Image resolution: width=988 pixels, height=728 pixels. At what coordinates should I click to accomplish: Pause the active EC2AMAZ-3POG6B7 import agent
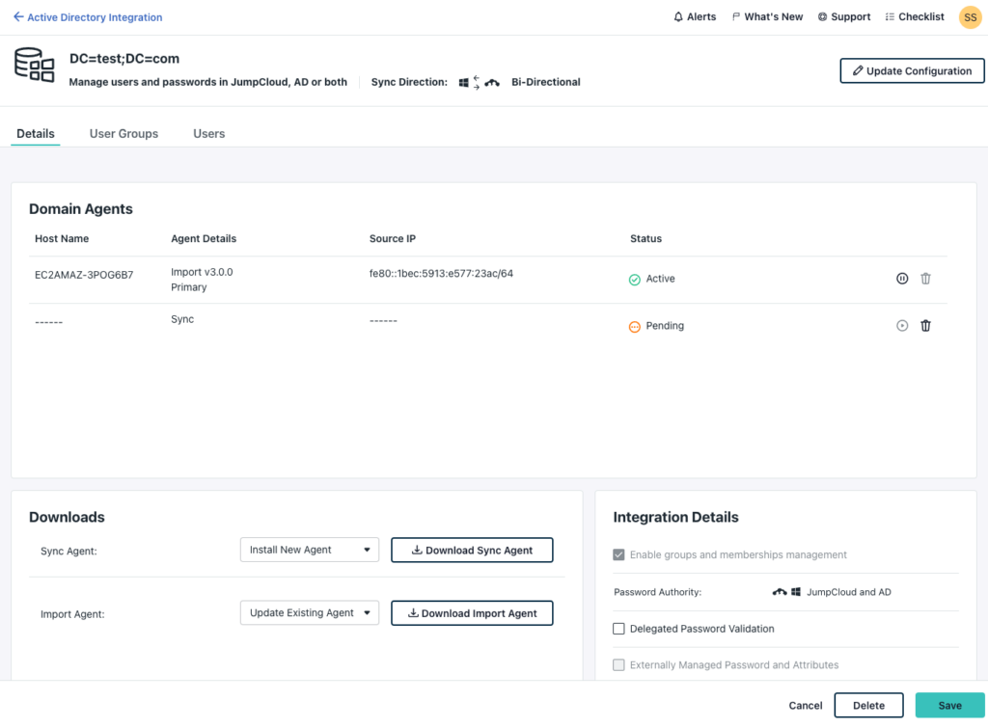point(902,279)
